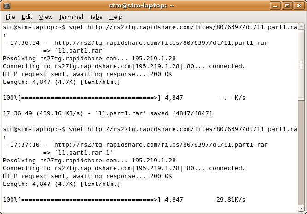Open the Tabs menu
This screenshot has height=214, width=307.
[x=96, y=17]
